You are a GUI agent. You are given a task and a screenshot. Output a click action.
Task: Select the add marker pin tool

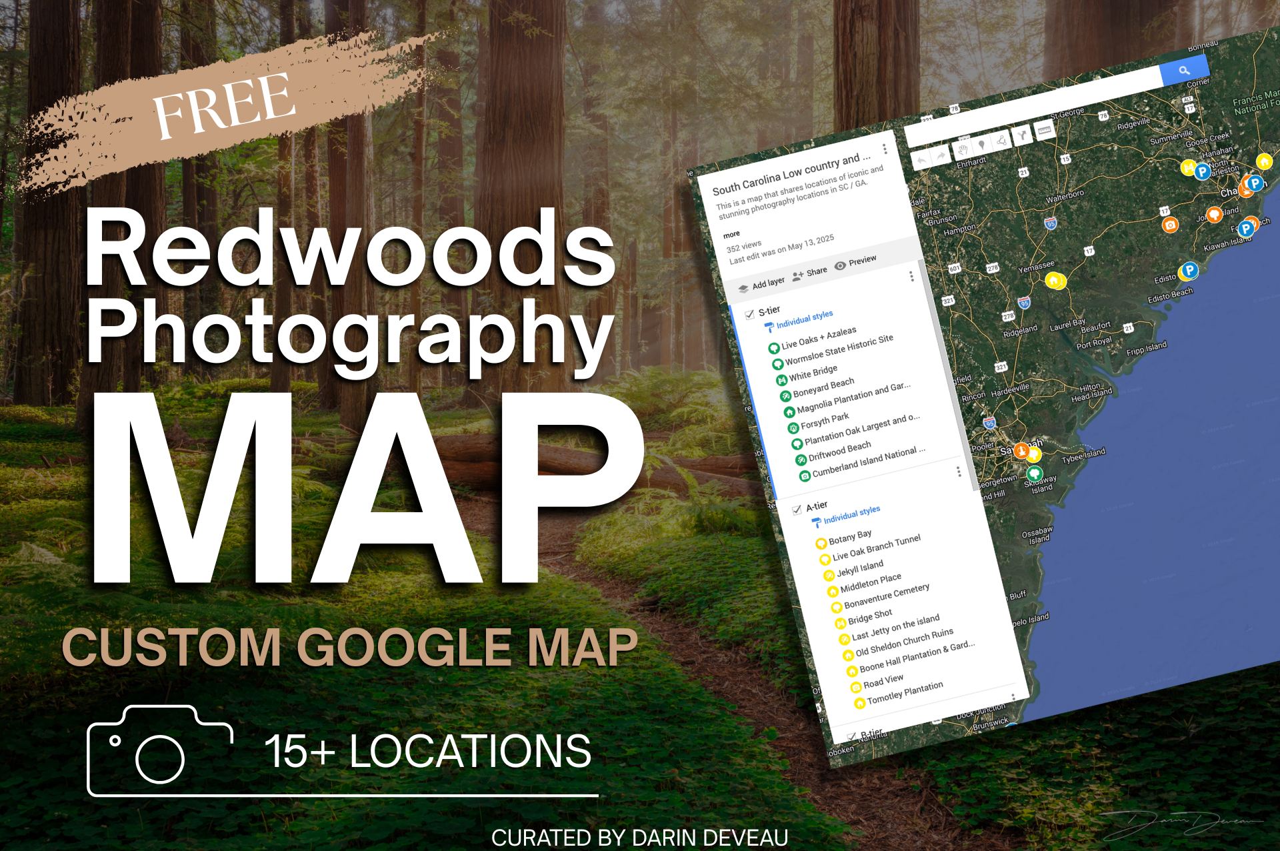(981, 144)
